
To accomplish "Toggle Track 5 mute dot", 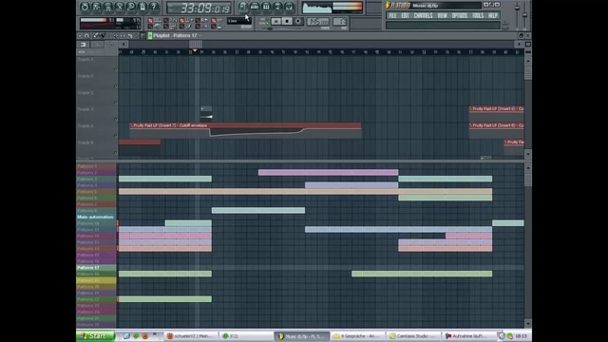I will [x=116, y=136].
